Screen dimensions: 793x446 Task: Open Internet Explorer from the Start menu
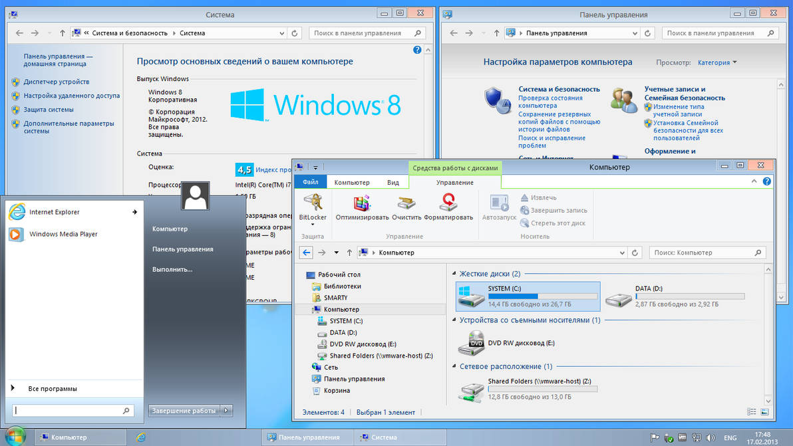[54, 212]
